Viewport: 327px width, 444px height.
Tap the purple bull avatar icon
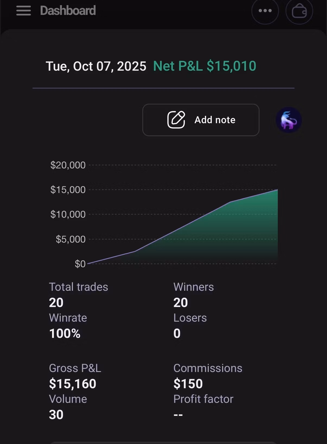pyautogui.click(x=288, y=120)
